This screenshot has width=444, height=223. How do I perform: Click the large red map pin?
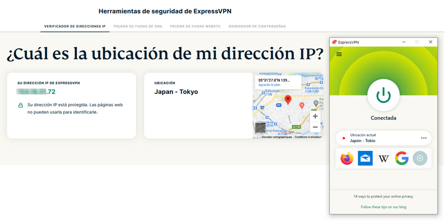pos(288,100)
